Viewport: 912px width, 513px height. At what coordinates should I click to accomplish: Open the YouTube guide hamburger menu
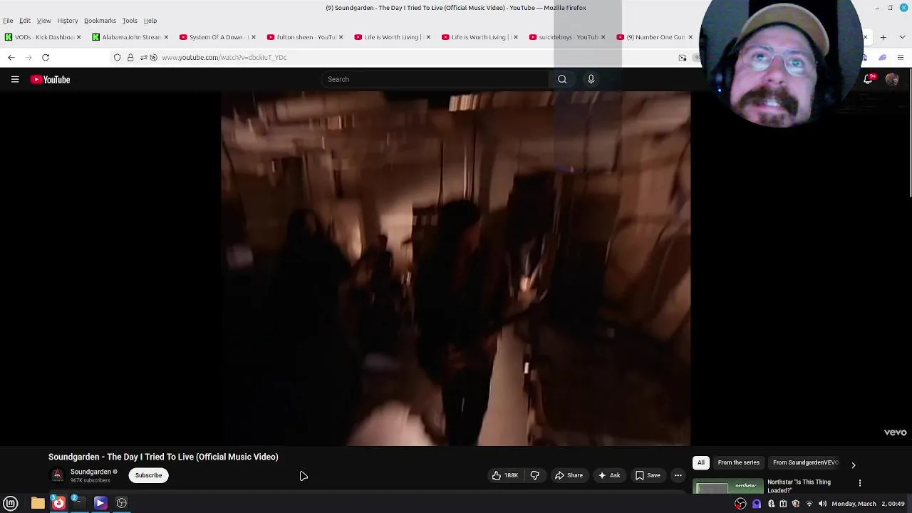pyautogui.click(x=15, y=79)
